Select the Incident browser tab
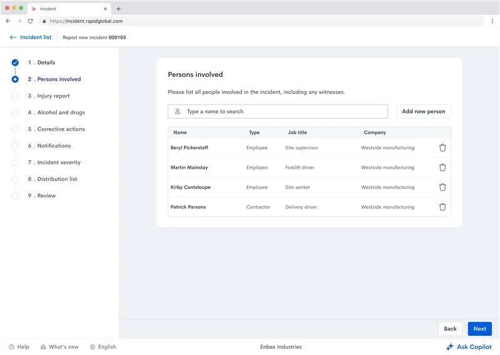 [69, 9]
